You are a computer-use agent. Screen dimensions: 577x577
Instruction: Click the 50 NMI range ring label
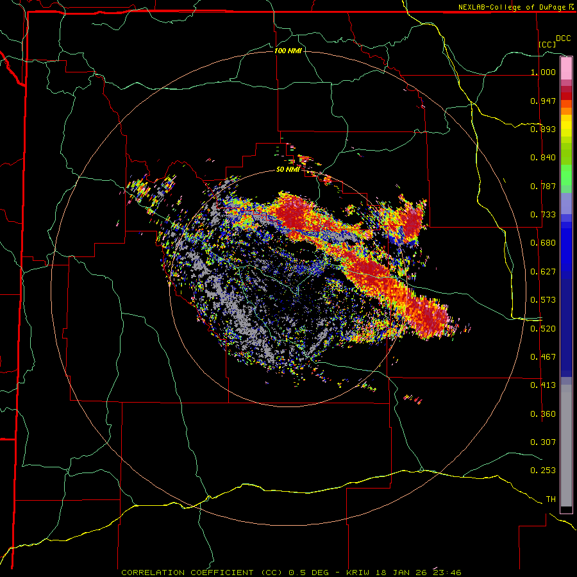288,169
